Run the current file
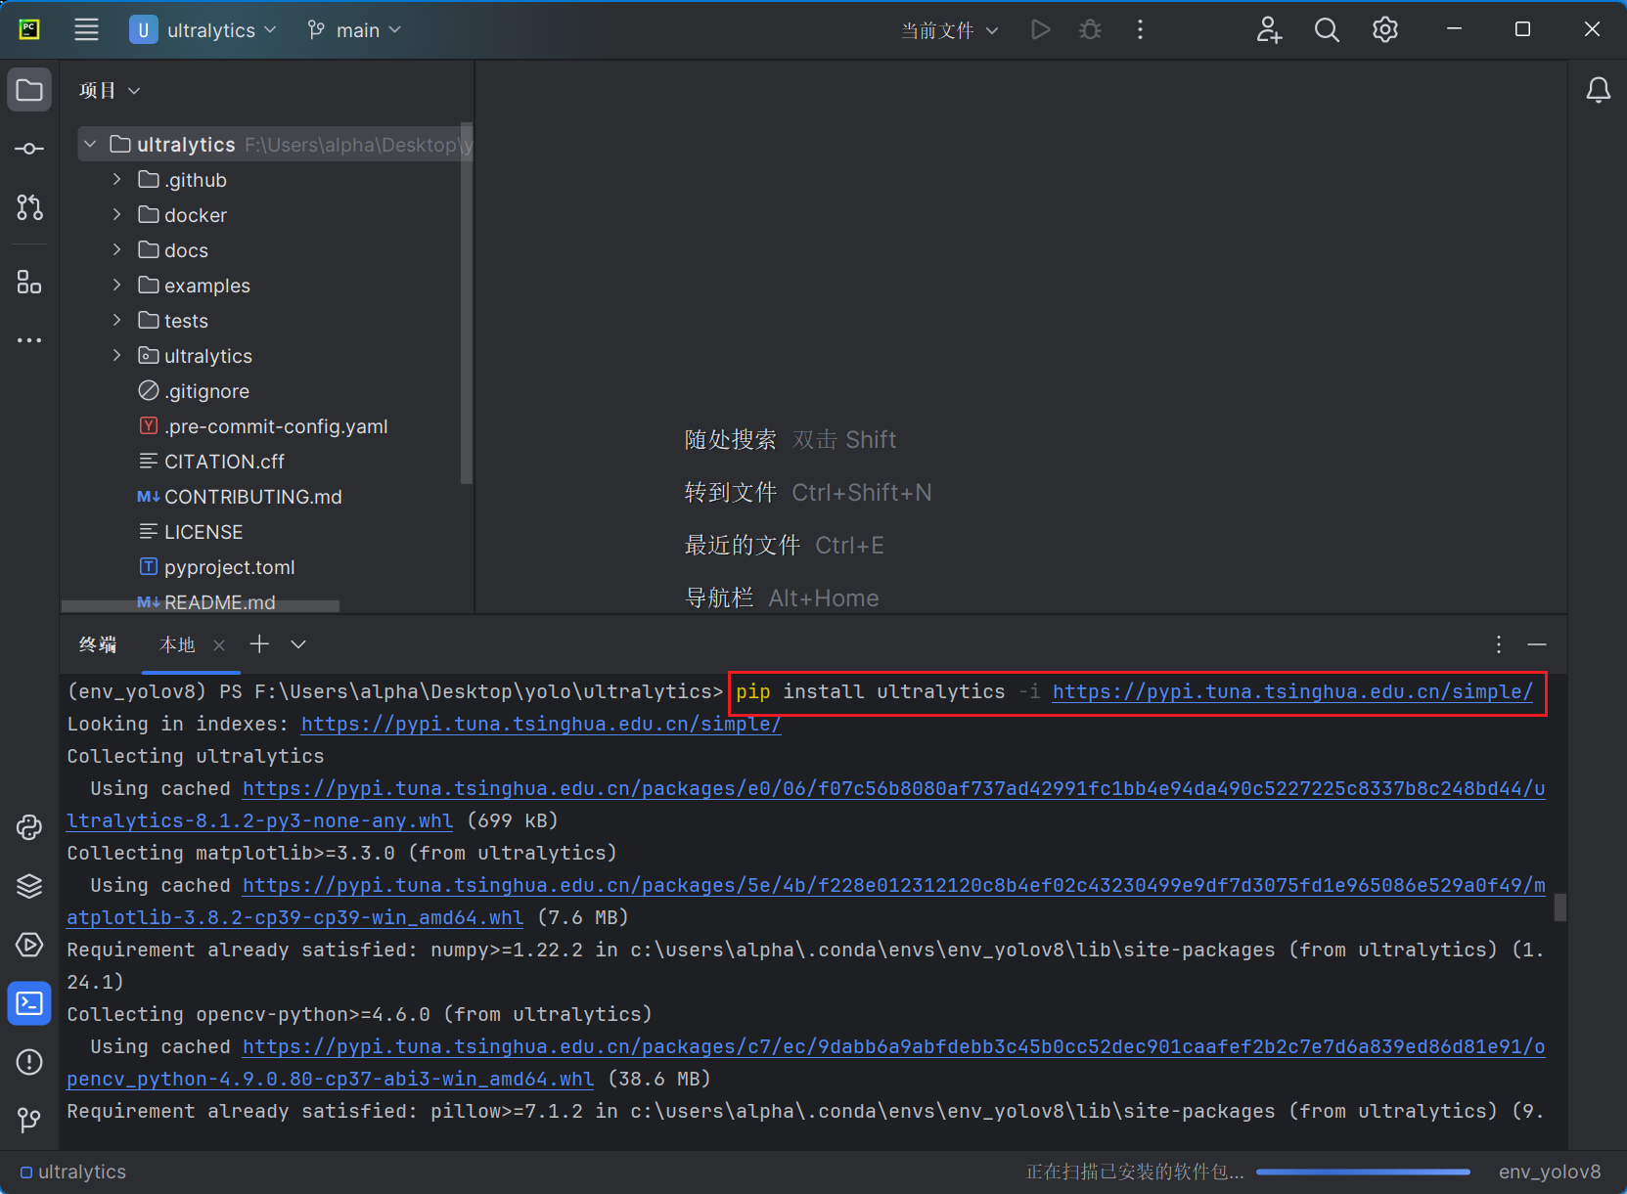Image resolution: width=1627 pixels, height=1194 pixels. point(1041,29)
